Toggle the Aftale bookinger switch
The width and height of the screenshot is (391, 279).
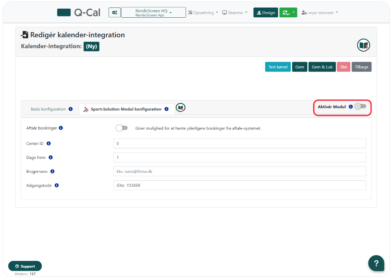coord(122,128)
